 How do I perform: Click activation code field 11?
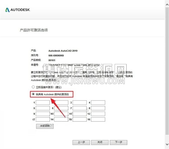pos(79,114)
